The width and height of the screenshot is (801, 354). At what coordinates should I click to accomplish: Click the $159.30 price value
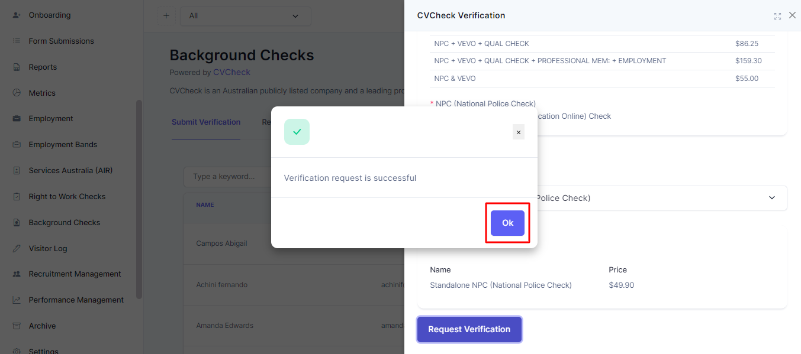748,61
